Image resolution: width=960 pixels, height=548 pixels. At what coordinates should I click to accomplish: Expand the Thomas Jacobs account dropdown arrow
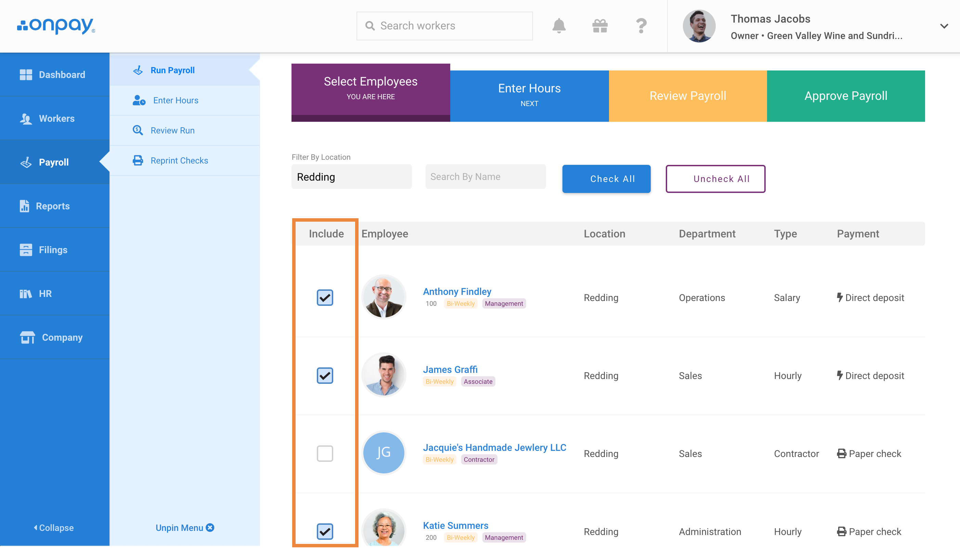click(x=944, y=26)
